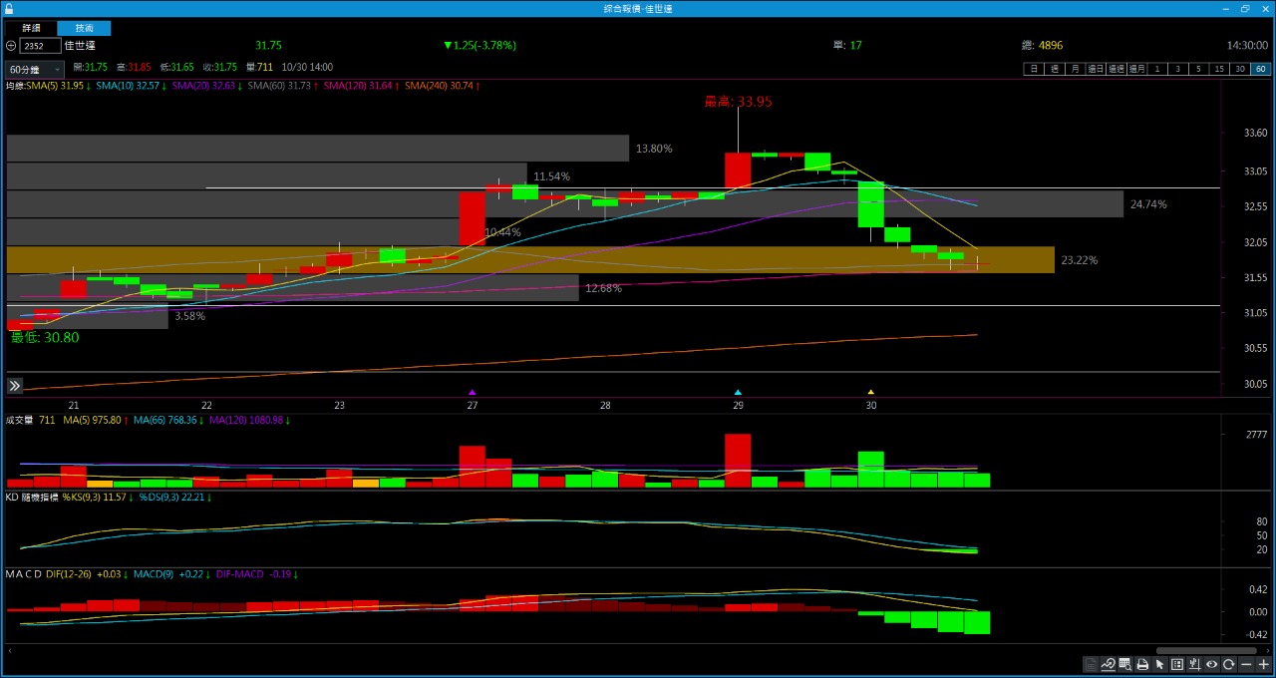The image size is (1276, 678).
Task: Click the refresh chart icon
Action: (1229, 665)
